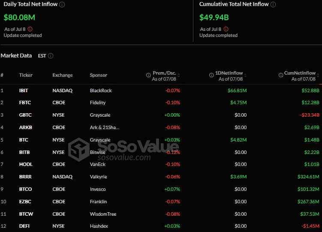This screenshot has width=322, height=232.
Task: Click ARKB's $2.69B cumulative value
Action: pyautogui.click(x=312, y=127)
